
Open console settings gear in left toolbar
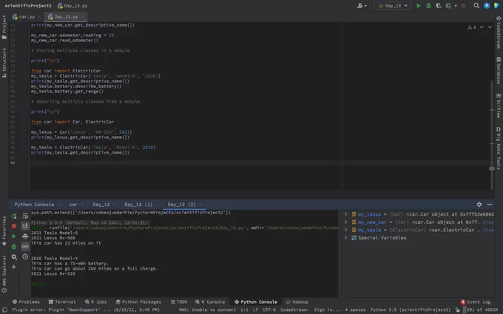click(x=14, y=257)
